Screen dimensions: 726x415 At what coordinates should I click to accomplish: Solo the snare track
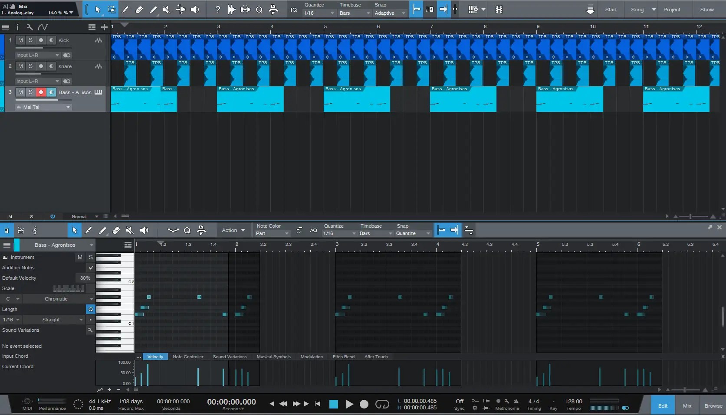(x=30, y=66)
